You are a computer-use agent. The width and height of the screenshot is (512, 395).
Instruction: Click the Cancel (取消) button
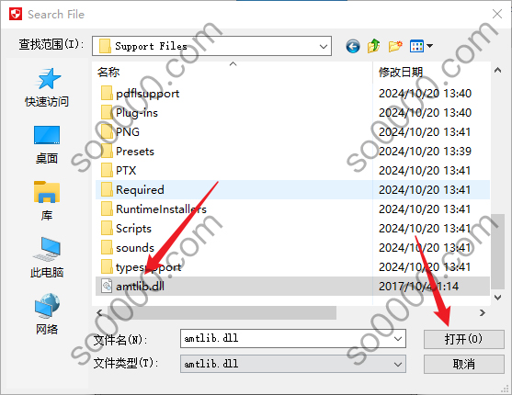463,365
